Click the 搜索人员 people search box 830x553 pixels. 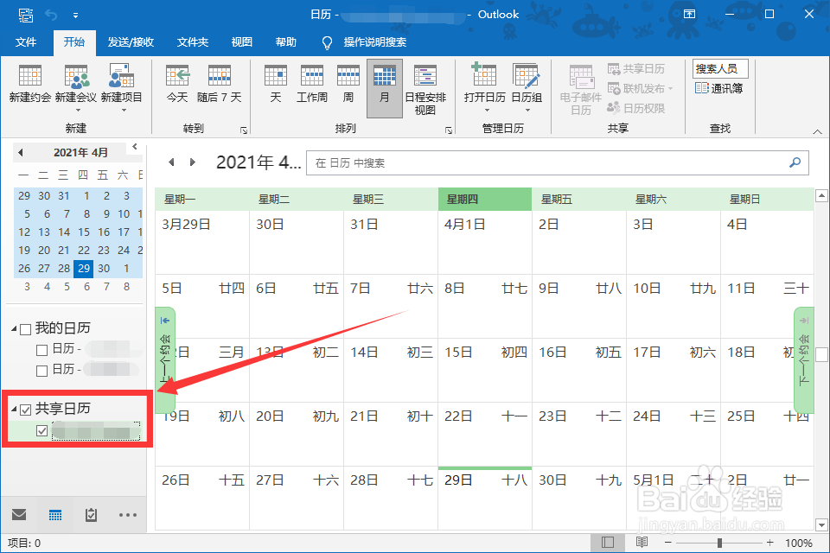coord(720,69)
